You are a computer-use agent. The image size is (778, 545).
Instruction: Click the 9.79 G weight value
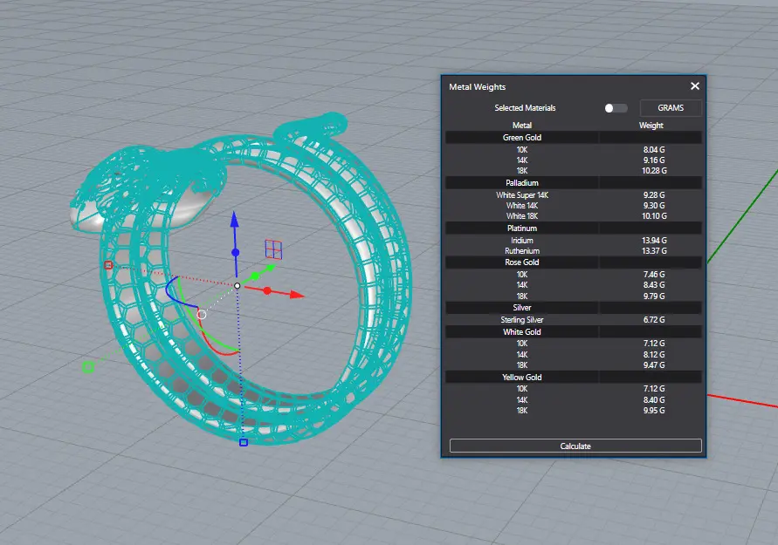(x=654, y=296)
